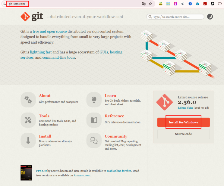
Task: Click the Install for Windows button
Action: point(183,122)
